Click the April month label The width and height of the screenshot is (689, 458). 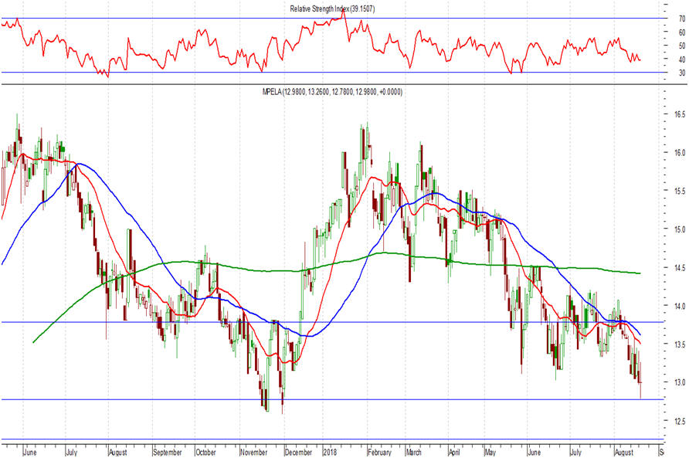point(454,452)
